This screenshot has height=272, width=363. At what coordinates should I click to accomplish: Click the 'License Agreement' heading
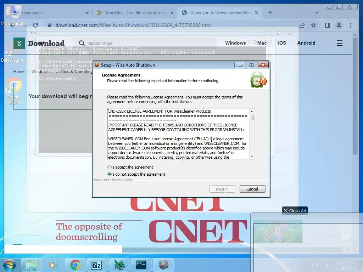(121, 75)
